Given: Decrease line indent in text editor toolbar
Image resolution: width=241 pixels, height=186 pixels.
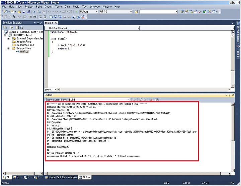Looking at the screenshot, I should click(30, 17).
